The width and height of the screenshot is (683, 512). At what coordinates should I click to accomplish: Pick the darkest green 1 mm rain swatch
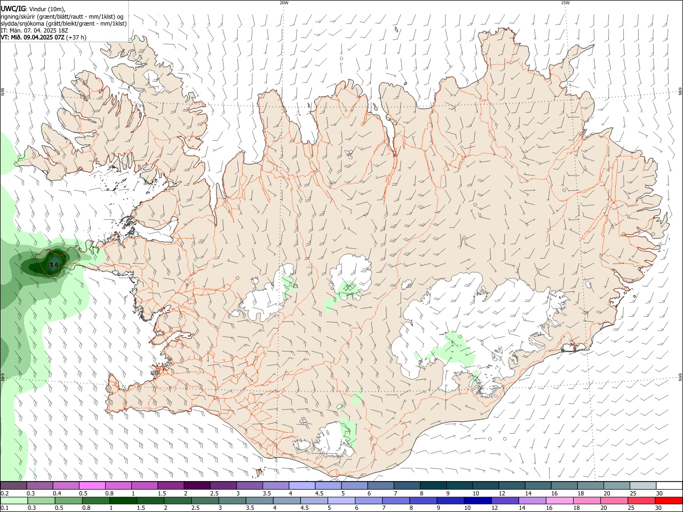pos(123,500)
